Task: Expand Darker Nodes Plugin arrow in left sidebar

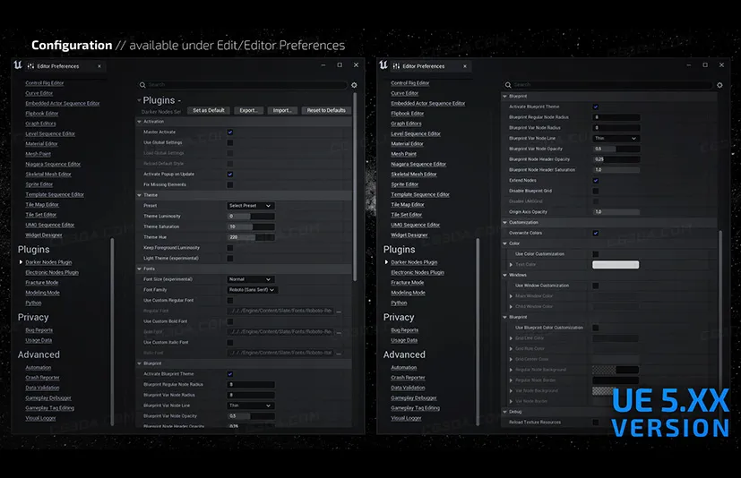Action: click(x=21, y=262)
